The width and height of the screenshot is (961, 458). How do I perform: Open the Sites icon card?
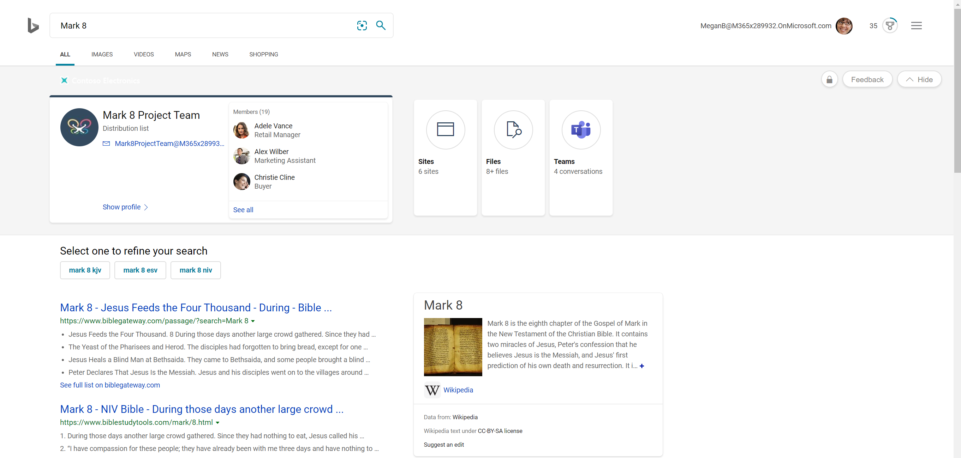point(446,157)
